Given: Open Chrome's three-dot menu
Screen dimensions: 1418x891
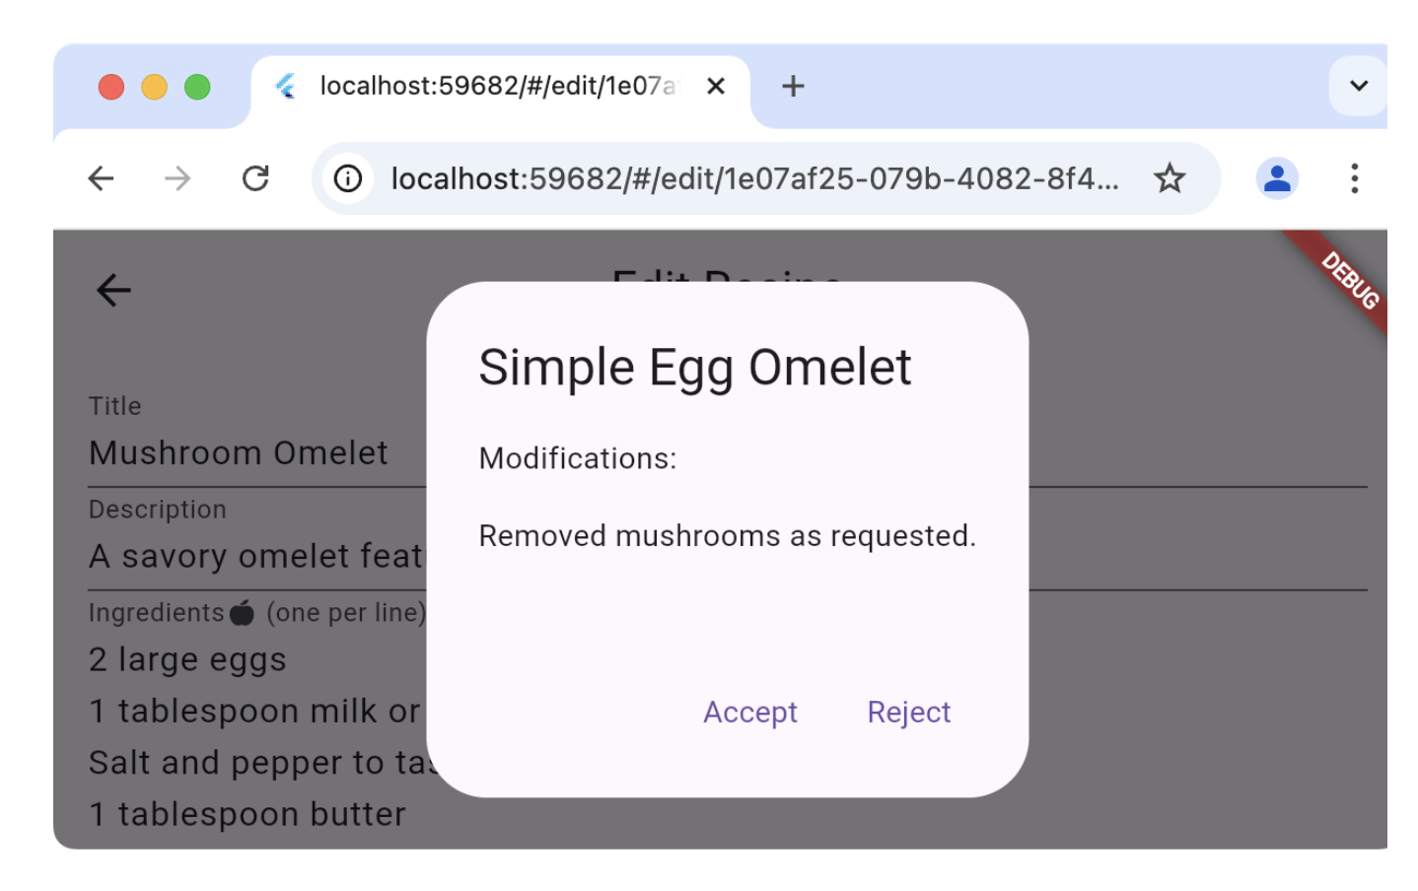Looking at the screenshot, I should (x=1356, y=178).
